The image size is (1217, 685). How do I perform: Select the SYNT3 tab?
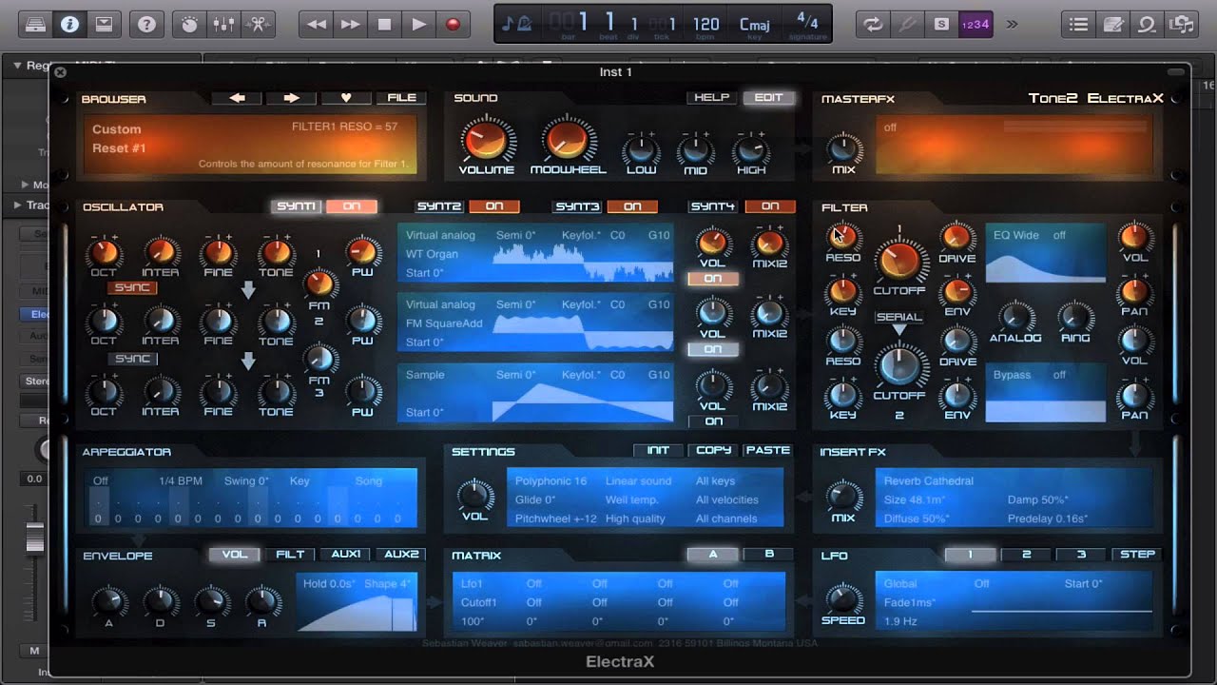click(x=578, y=206)
